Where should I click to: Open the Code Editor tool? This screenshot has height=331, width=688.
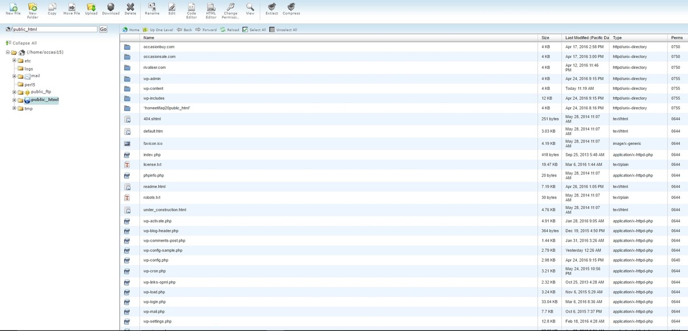pos(191,7)
